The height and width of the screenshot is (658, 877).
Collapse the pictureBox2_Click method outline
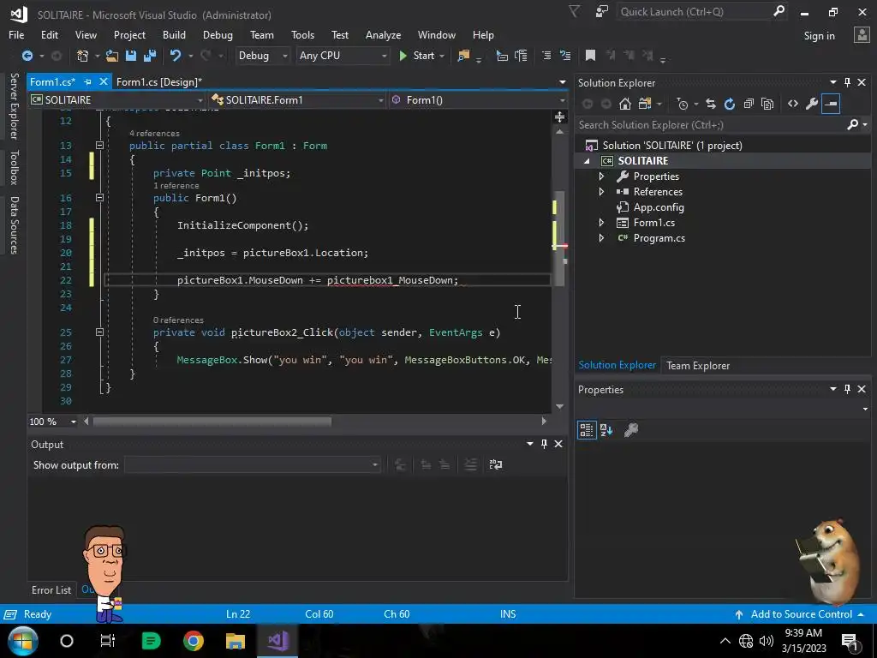[x=99, y=332]
